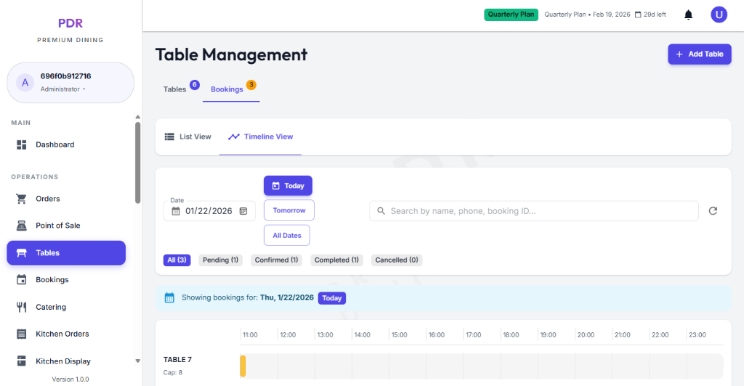Navigate to Catering section
Viewport: 744px width, 386px height.
(x=51, y=307)
